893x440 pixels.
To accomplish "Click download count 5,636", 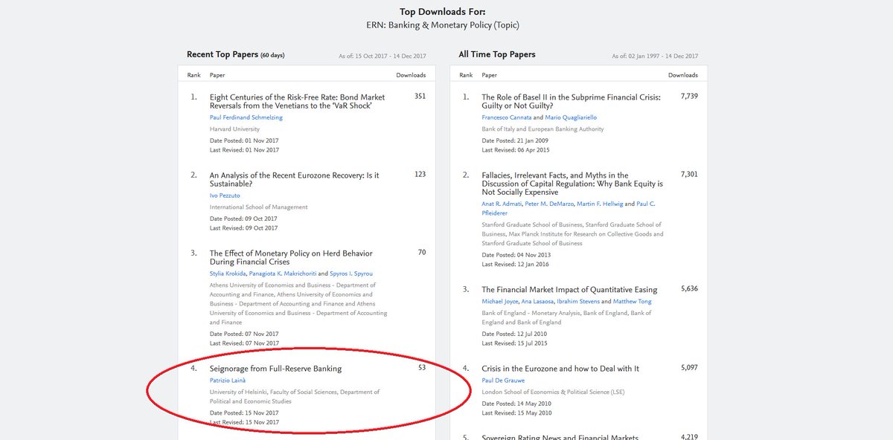I will tap(689, 290).
